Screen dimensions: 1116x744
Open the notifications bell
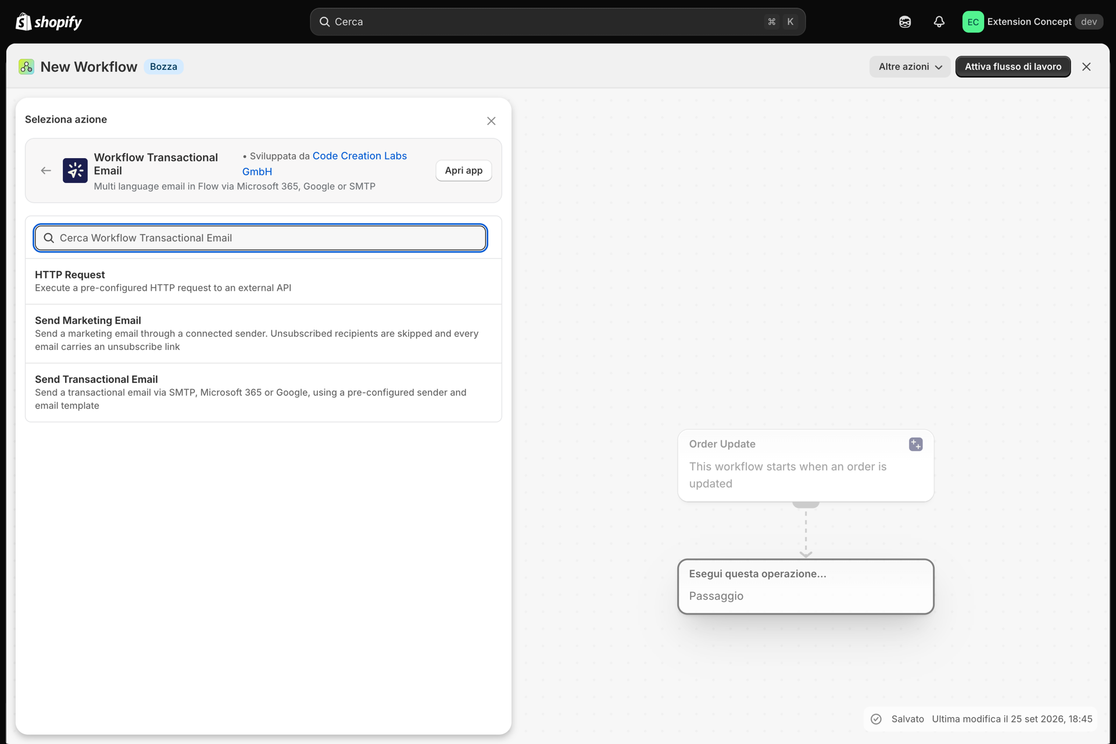click(939, 22)
